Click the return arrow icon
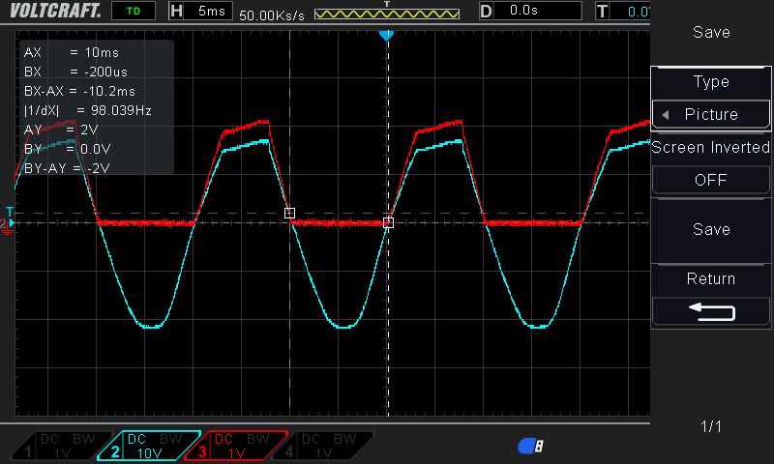Viewport: 774px width, 464px height. (x=711, y=311)
